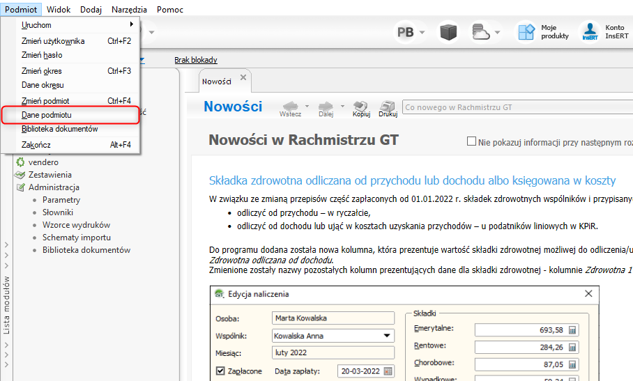Select vendero in the module tree
The width and height of the screenshot is (633, 381).
coord(43,162)
